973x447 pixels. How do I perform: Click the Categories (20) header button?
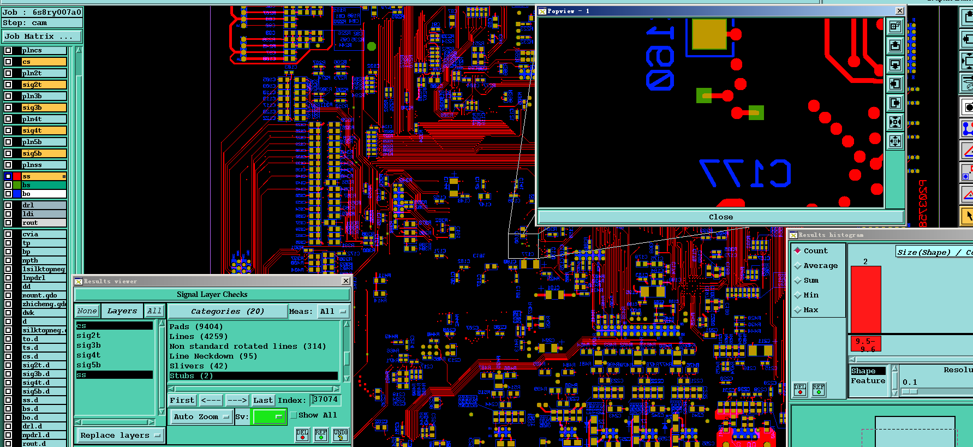228,311
